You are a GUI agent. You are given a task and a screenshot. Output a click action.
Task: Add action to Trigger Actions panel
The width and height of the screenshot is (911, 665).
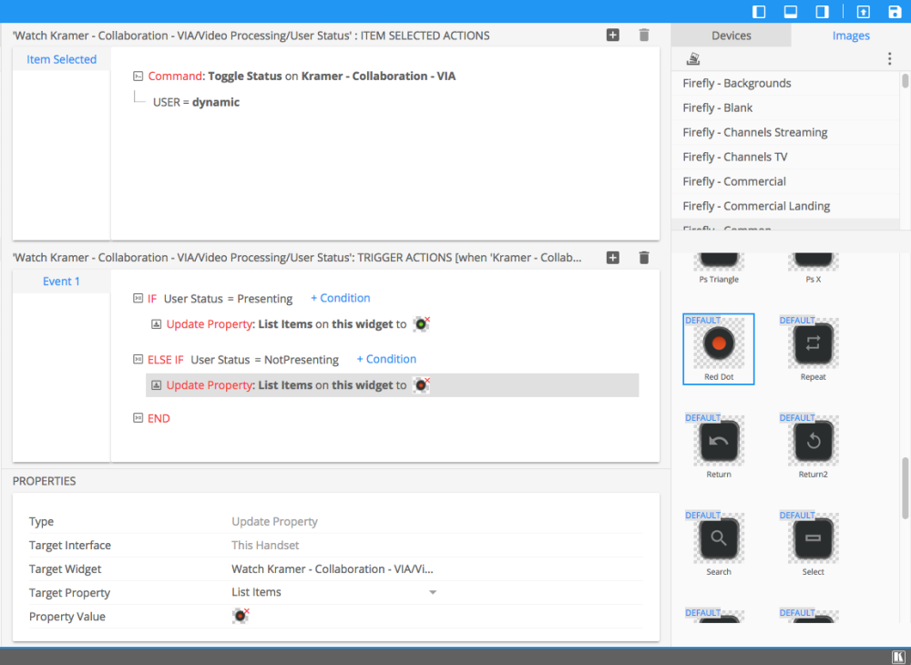[x=613, y=257]
